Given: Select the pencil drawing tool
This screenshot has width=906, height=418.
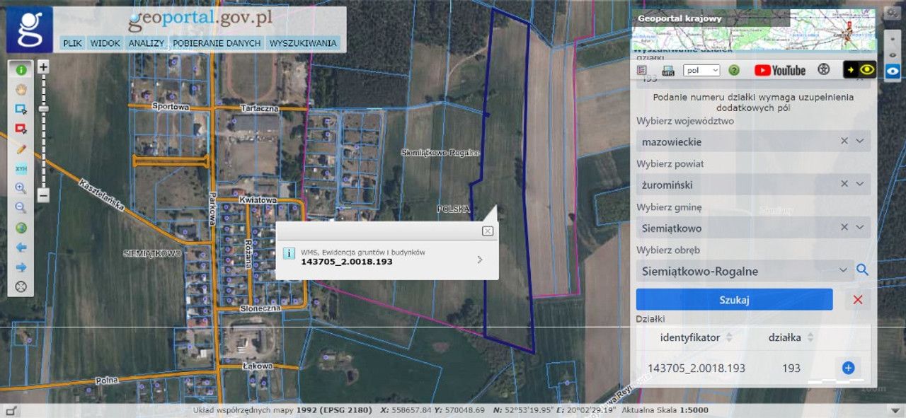Looking at the screenshot, I should coord(21,149).
